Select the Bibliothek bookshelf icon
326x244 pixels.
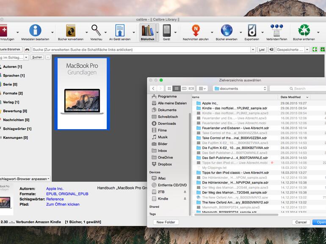coord(147,31)
